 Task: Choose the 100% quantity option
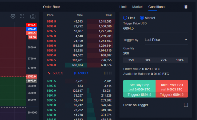(x=180, y=60)
